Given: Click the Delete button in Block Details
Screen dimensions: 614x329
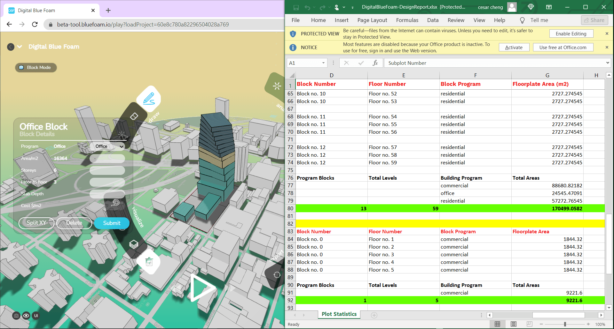Looking at the screenshot, I should click(x=74, y=223).
